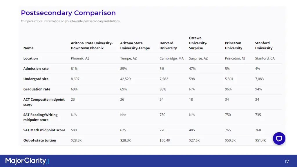Click the Arizona State University-Tempe header
Image resolution: width=297 pixels, height=167 pixels.
click(135, 46)
